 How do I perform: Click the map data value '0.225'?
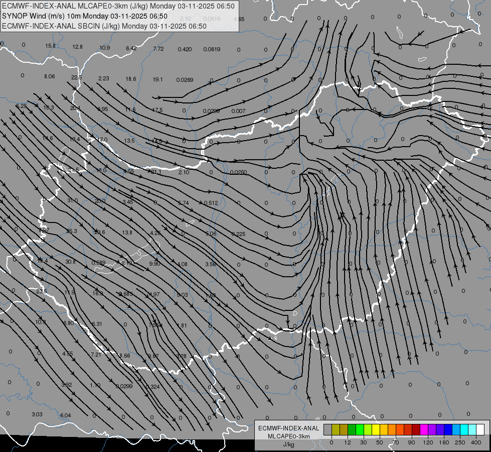click(x=238, y=234)
